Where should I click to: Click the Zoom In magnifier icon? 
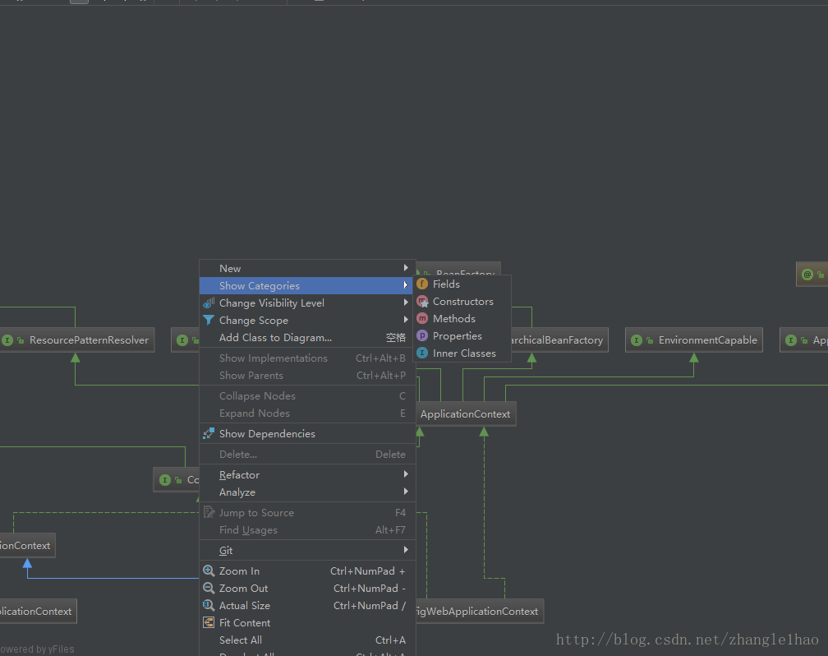click(209, 571)
